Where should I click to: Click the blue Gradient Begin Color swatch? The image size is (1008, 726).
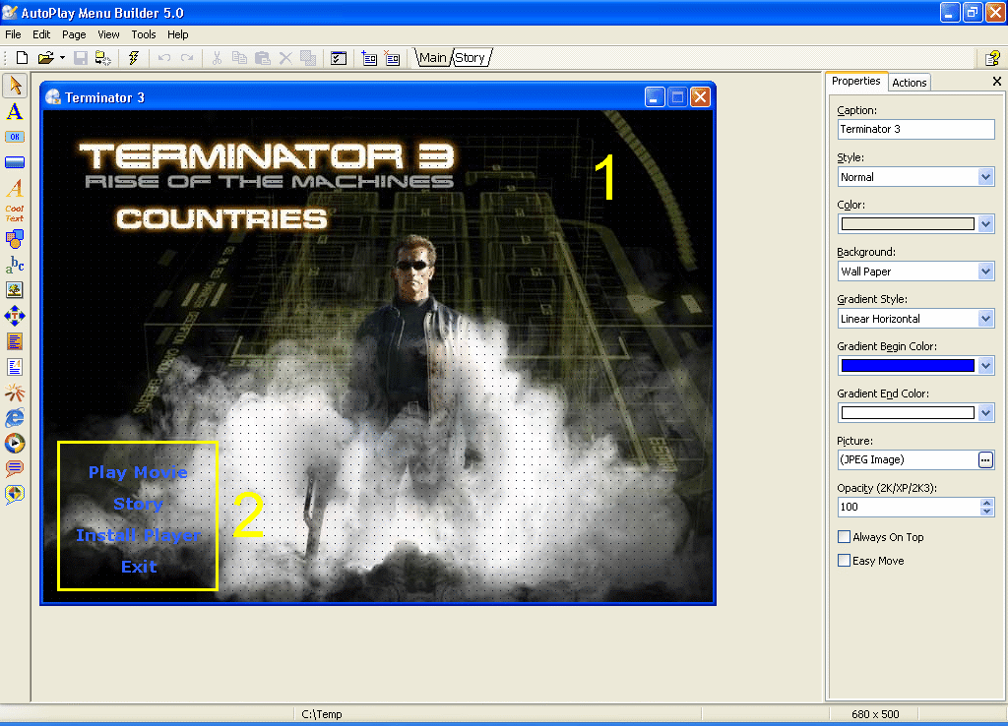tap(908, 366)
